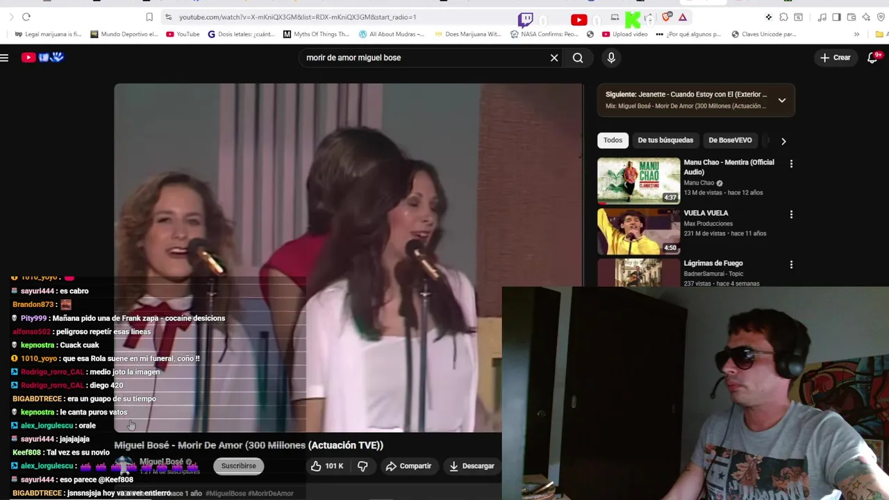Start voice search with microphone icon

pyautogui.click(x=611, y=58)
